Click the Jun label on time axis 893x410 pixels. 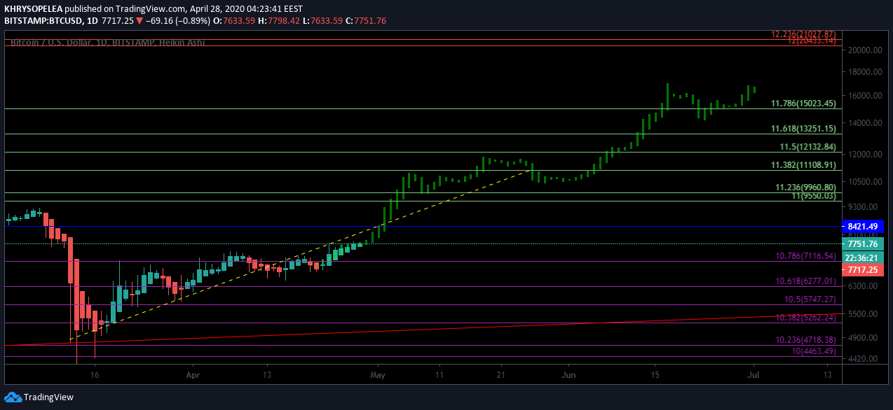point(569,376)
